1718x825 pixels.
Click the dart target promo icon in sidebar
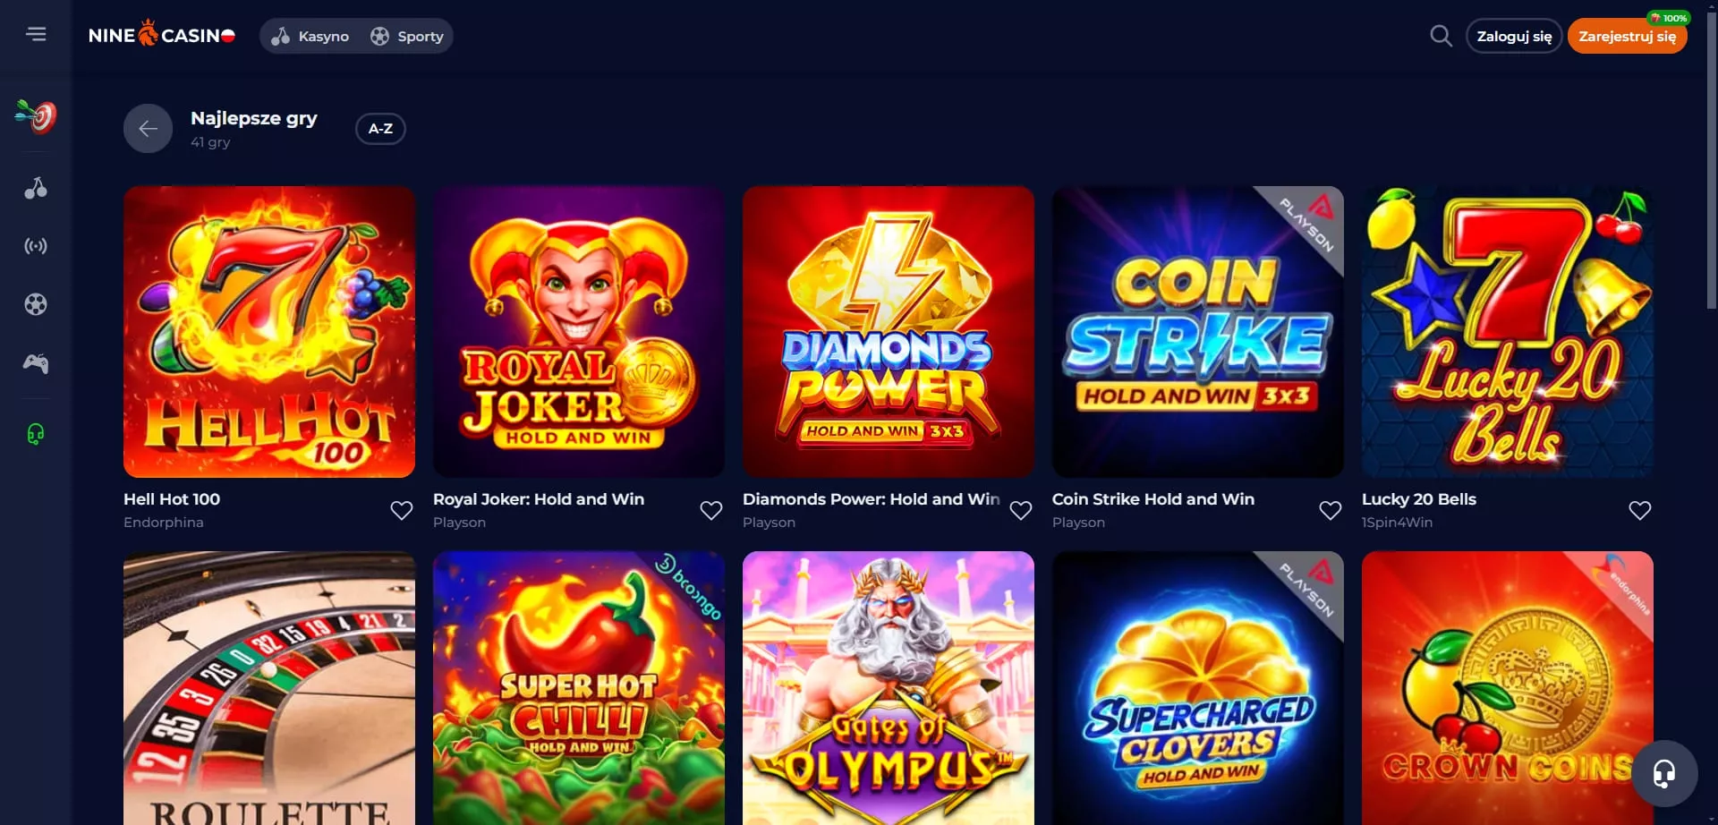point(36,116)
